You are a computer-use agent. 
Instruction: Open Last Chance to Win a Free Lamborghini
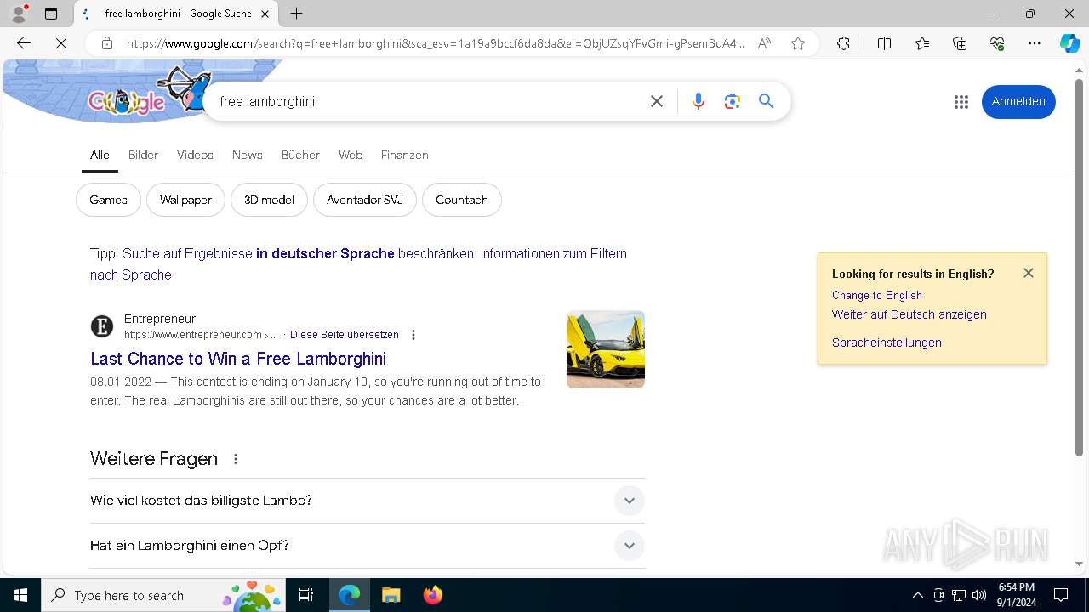click(238, 359)
